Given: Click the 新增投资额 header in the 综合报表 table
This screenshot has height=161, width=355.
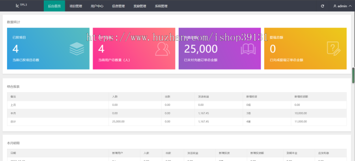Looking at the screenshot, I should pyautogui.click(x=301, y=96).
